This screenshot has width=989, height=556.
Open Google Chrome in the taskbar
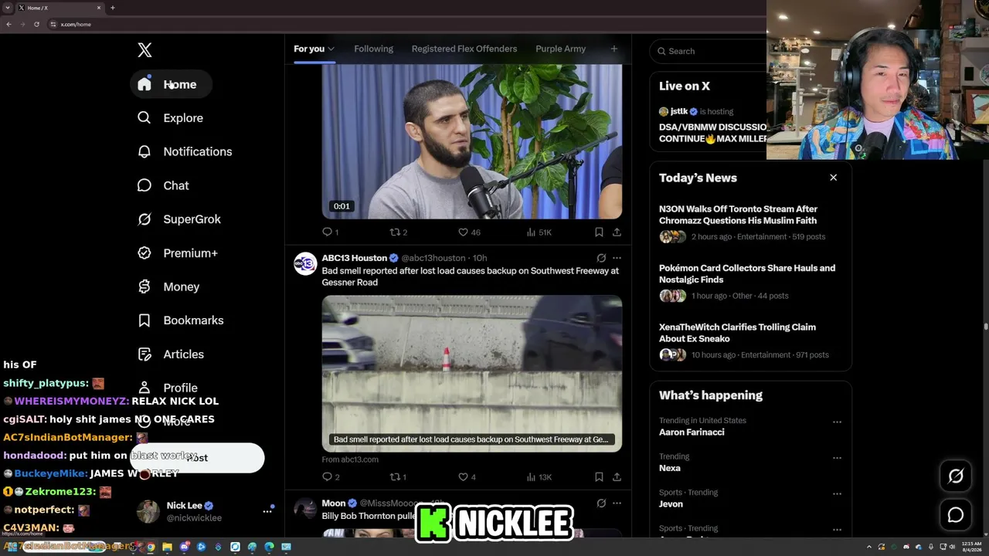click(151, 547)
